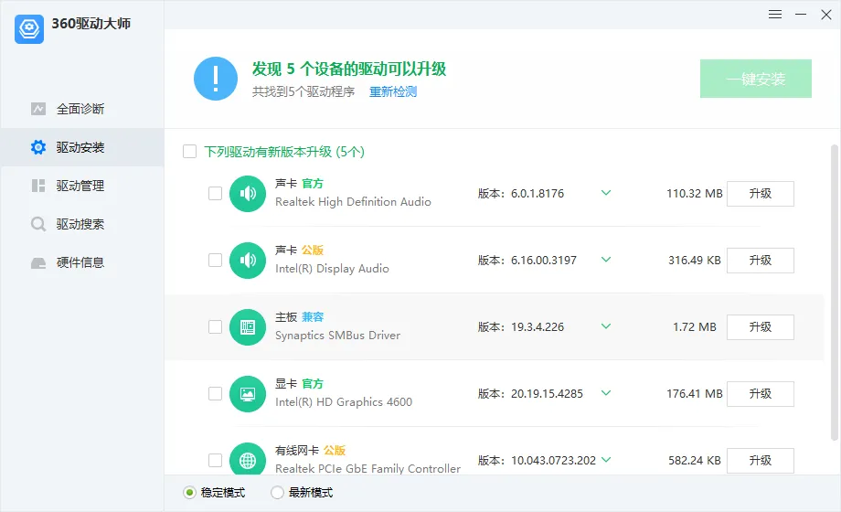Tick the Intel(R) Display Audio checkbox
This screenshot has width=841, height=512.
pyautogui.click(x=215, y=260)
